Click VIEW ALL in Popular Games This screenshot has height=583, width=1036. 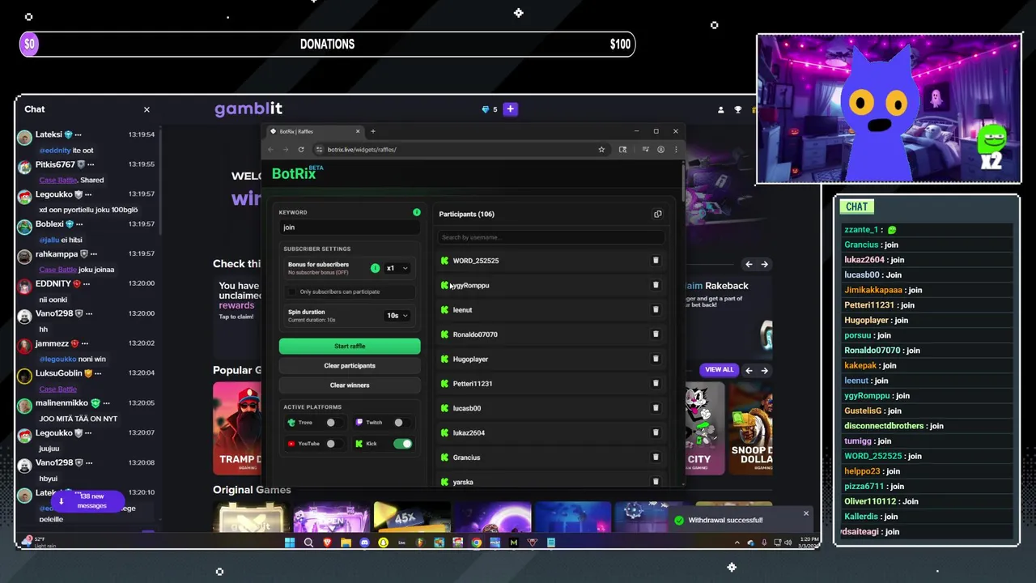pos(719,370)
